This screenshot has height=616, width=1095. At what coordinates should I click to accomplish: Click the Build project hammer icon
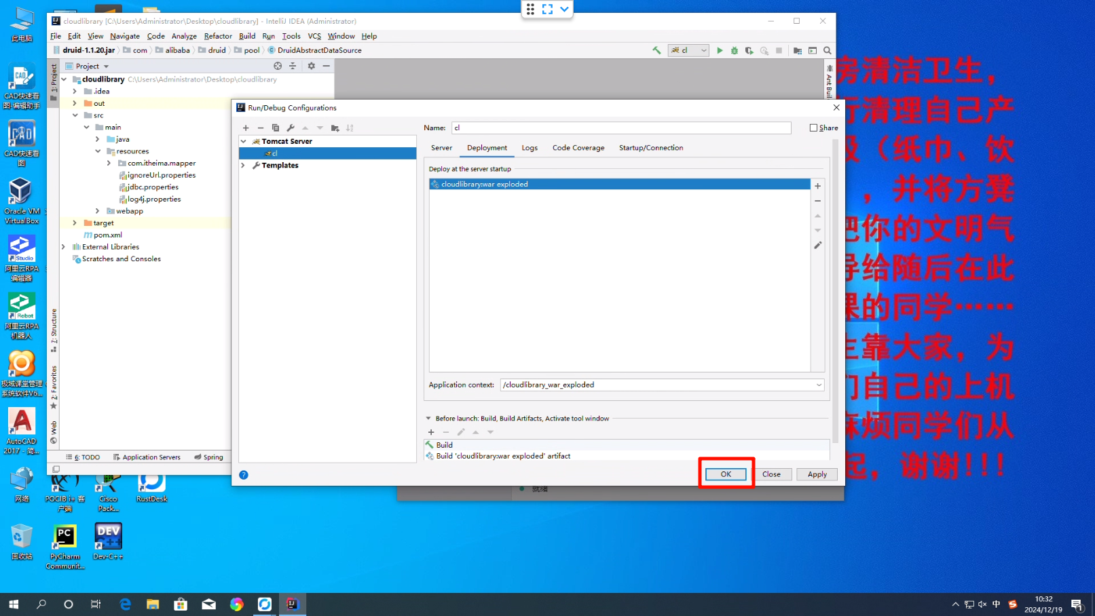click(x=656, y=50)
